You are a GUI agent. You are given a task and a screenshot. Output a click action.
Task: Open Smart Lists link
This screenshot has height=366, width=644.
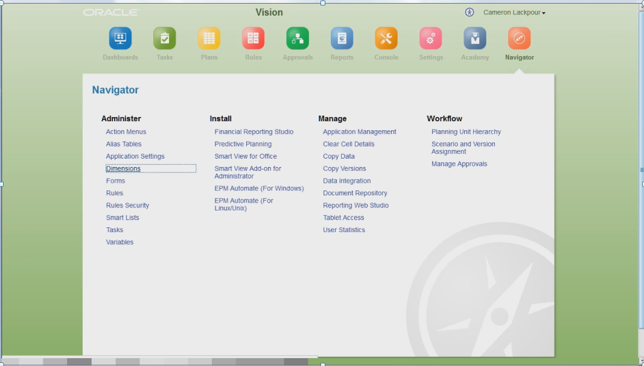pos(123,218)
